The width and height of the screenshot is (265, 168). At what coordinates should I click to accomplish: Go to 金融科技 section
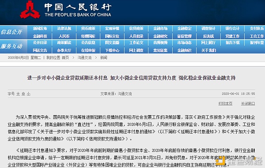pyautogui.click(x=40, y=36)
